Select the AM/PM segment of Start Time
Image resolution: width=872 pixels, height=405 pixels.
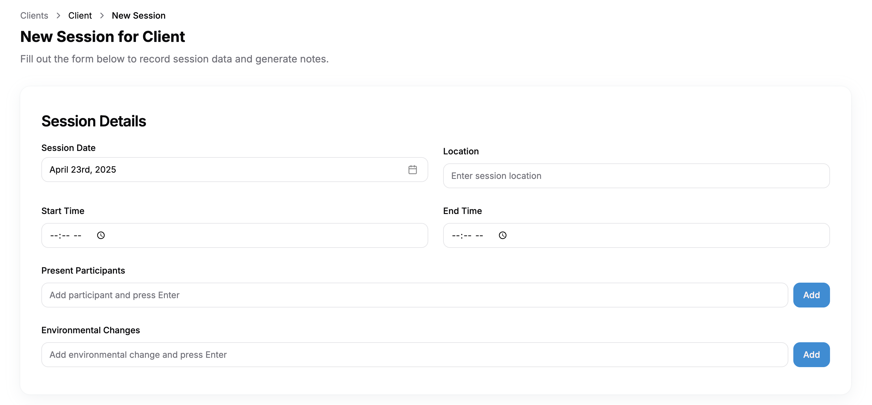[77, 236]
